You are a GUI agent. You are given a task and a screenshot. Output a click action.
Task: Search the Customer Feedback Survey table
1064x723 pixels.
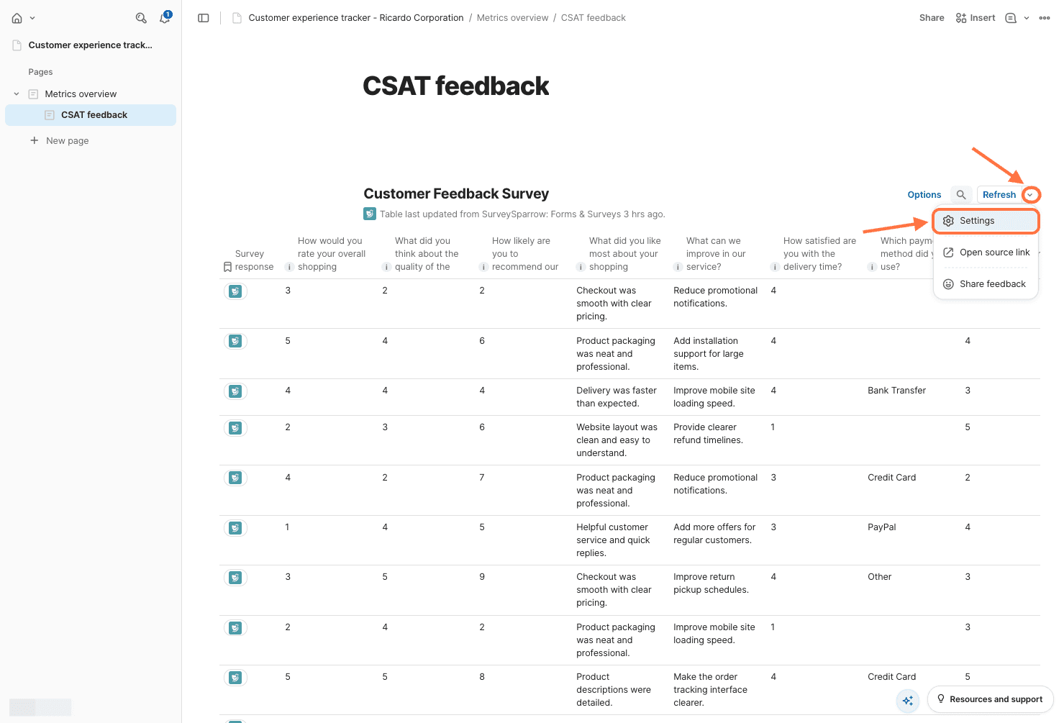coord(961,195)
